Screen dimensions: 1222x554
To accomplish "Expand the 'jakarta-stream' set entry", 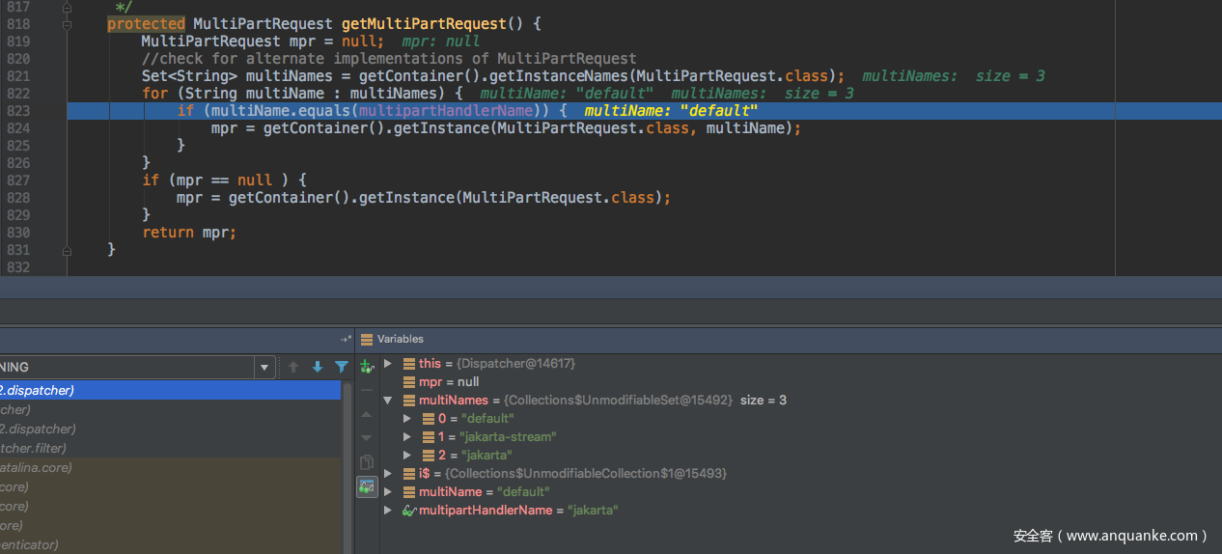I will (407, 437).
